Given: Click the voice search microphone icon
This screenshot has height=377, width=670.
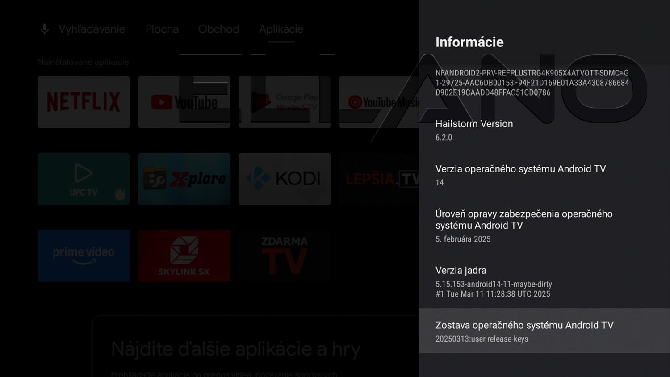Looking at the screenshot, I should (45, 29).
